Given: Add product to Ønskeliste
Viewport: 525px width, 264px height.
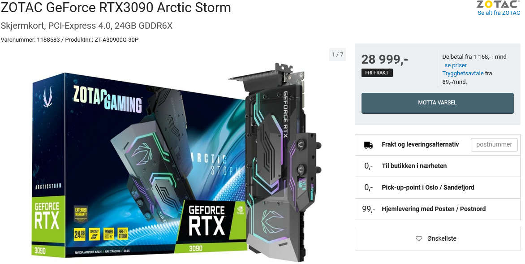Looking at the screenshot, I should 437,238.
